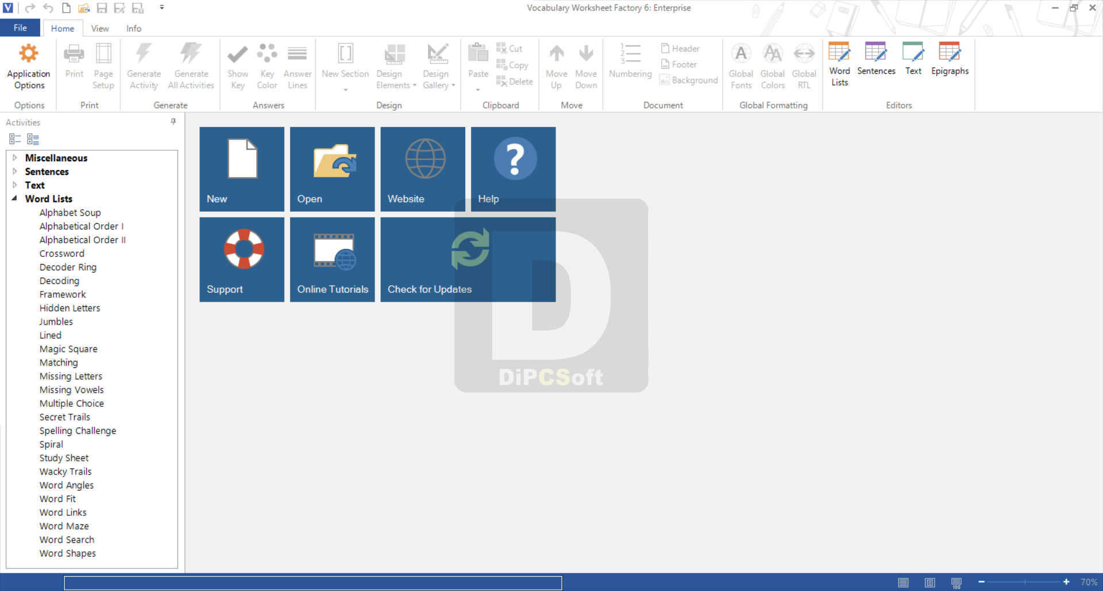The width and height of the screenshot is (1103, 591).
Task: Click the Open start tile
Action: [x=332, y=169]
